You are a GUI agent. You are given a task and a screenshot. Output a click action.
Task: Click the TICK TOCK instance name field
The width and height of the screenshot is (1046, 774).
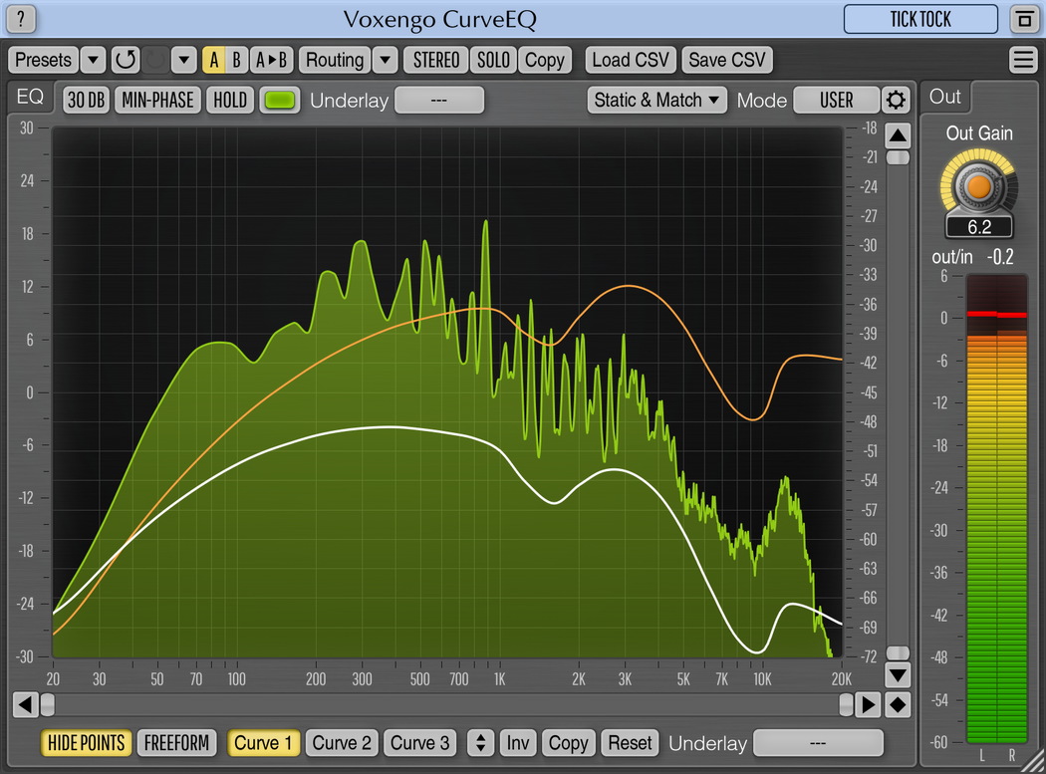[919, 20]
